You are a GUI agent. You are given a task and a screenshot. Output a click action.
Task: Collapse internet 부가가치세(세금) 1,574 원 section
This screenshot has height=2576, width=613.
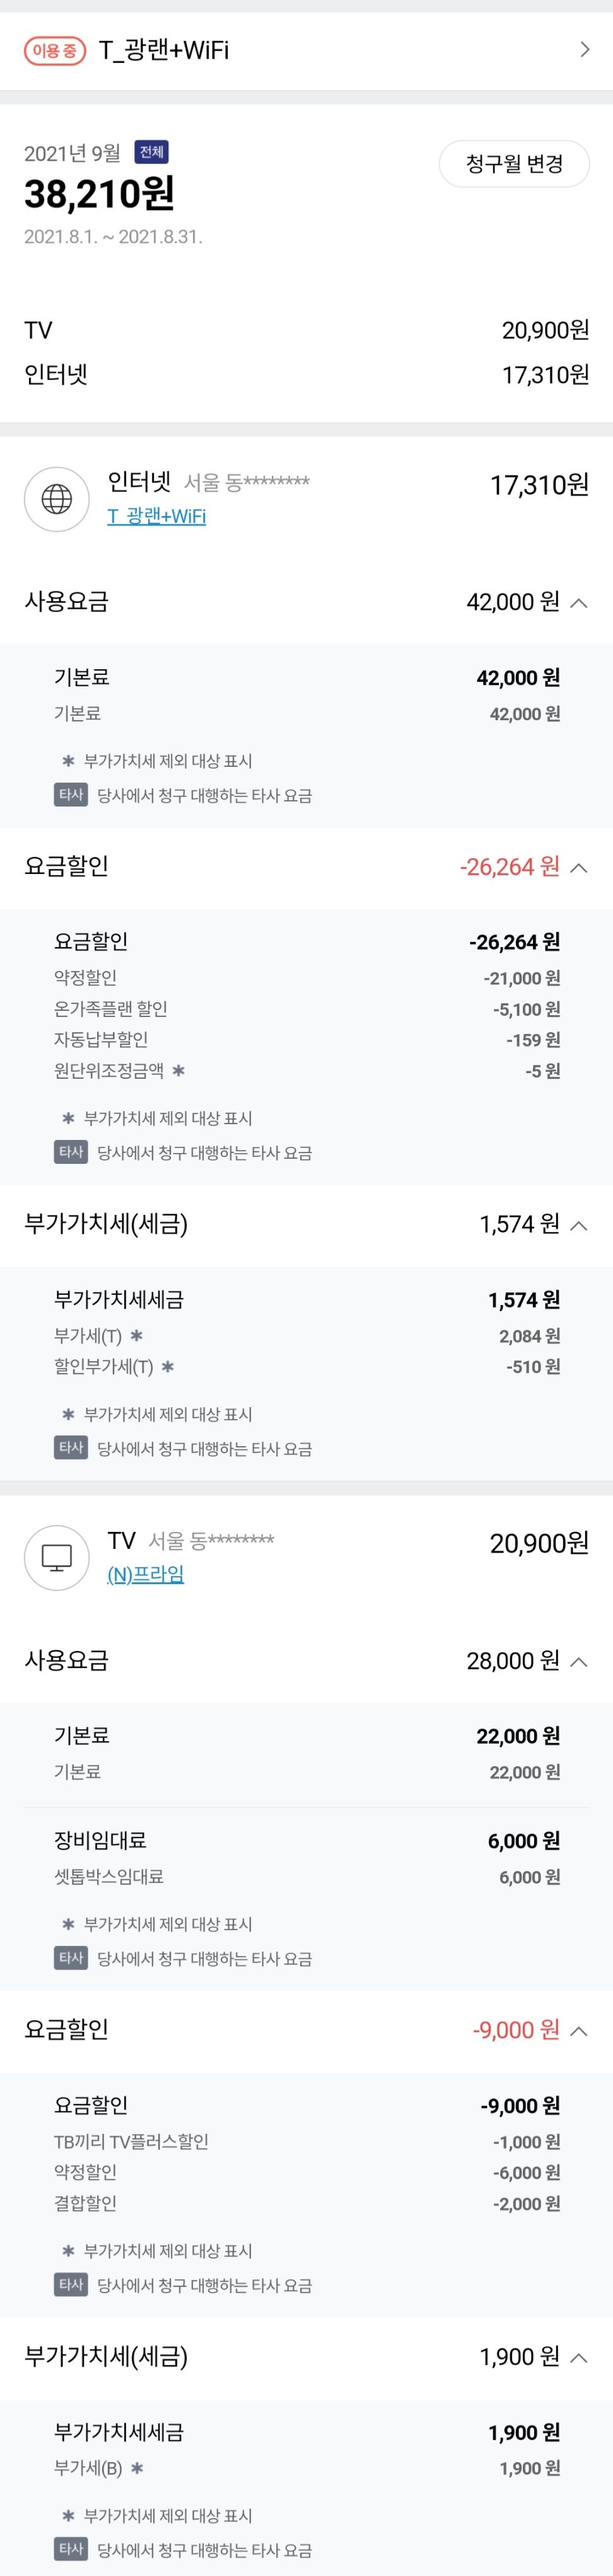coord(578,1225)
